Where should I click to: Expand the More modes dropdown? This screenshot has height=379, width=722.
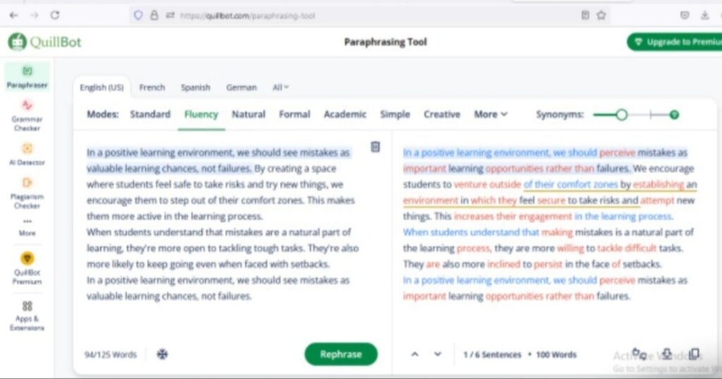click(x=491, y=115)
